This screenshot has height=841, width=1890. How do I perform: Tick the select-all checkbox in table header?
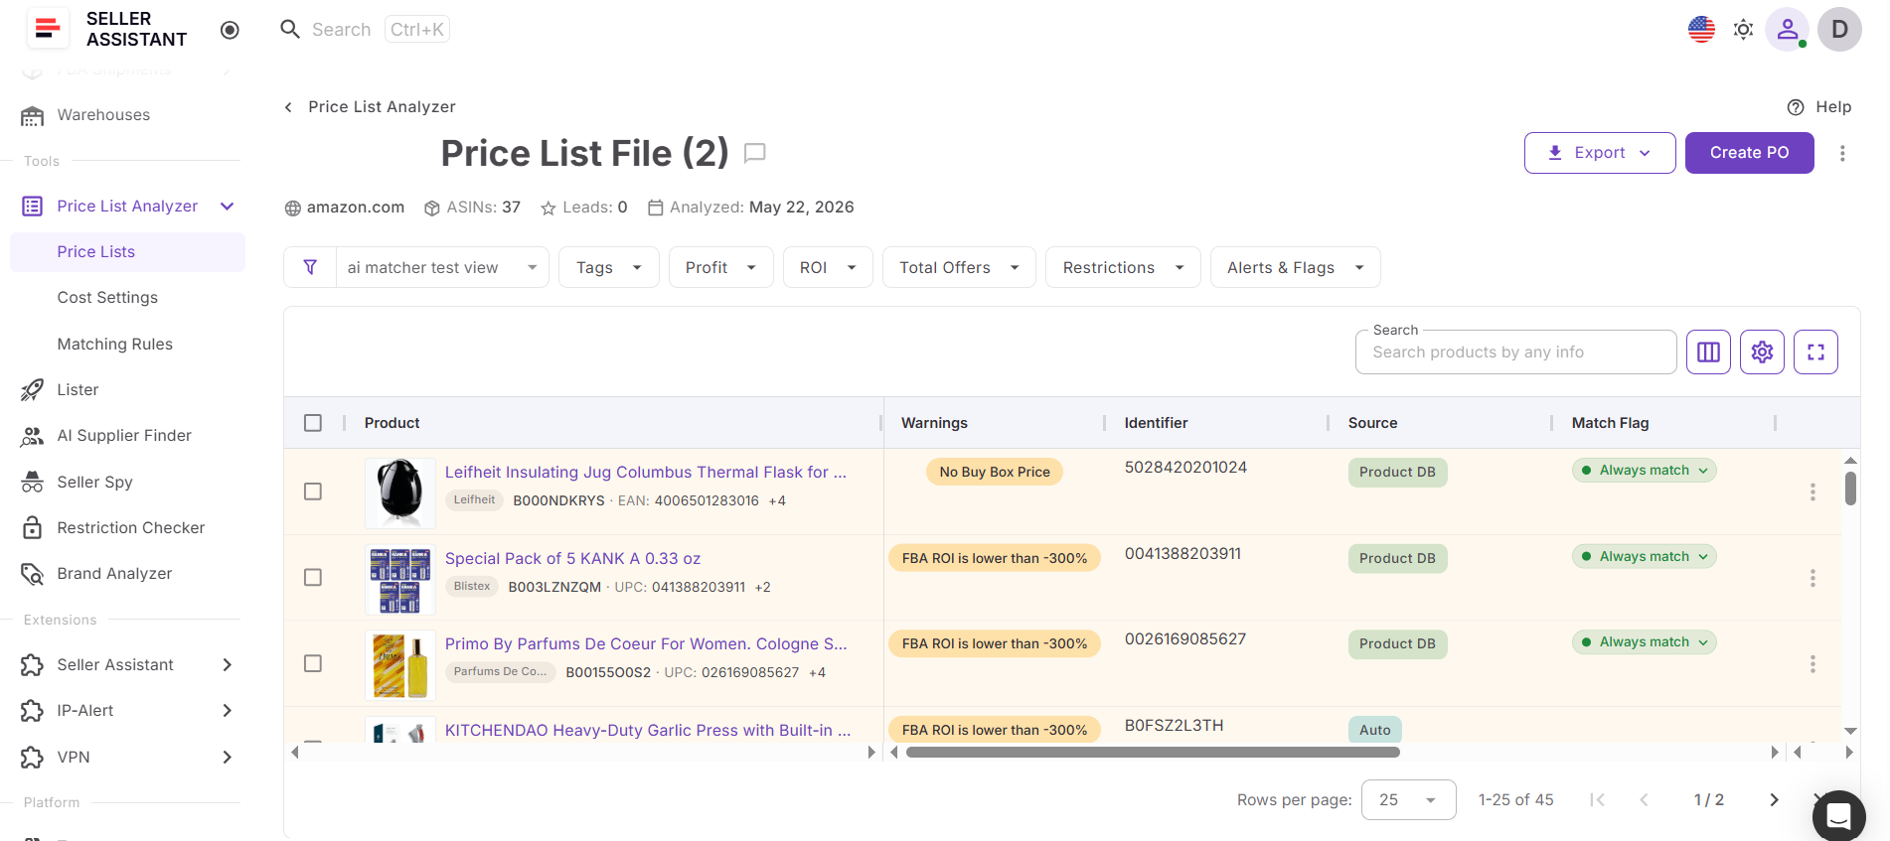click(313, 423)
